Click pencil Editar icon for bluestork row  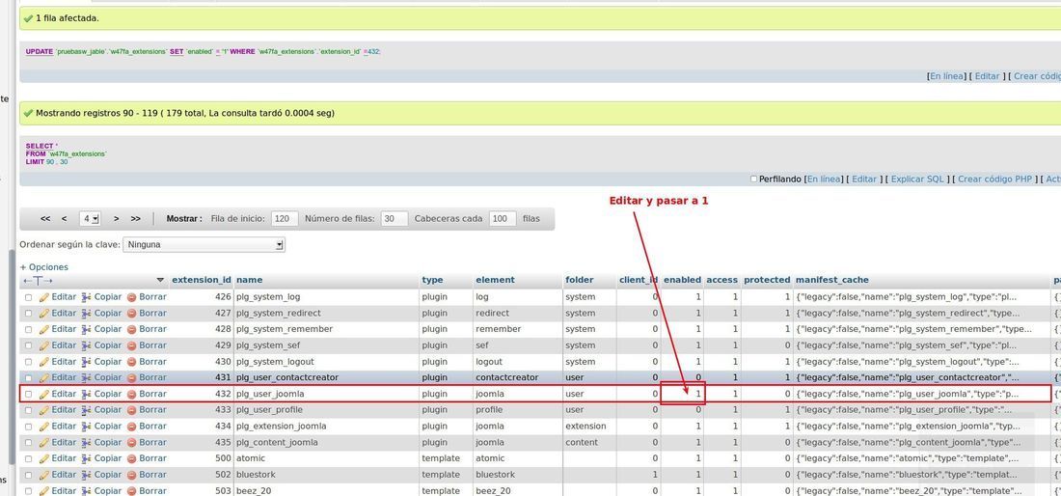[44, 475]
